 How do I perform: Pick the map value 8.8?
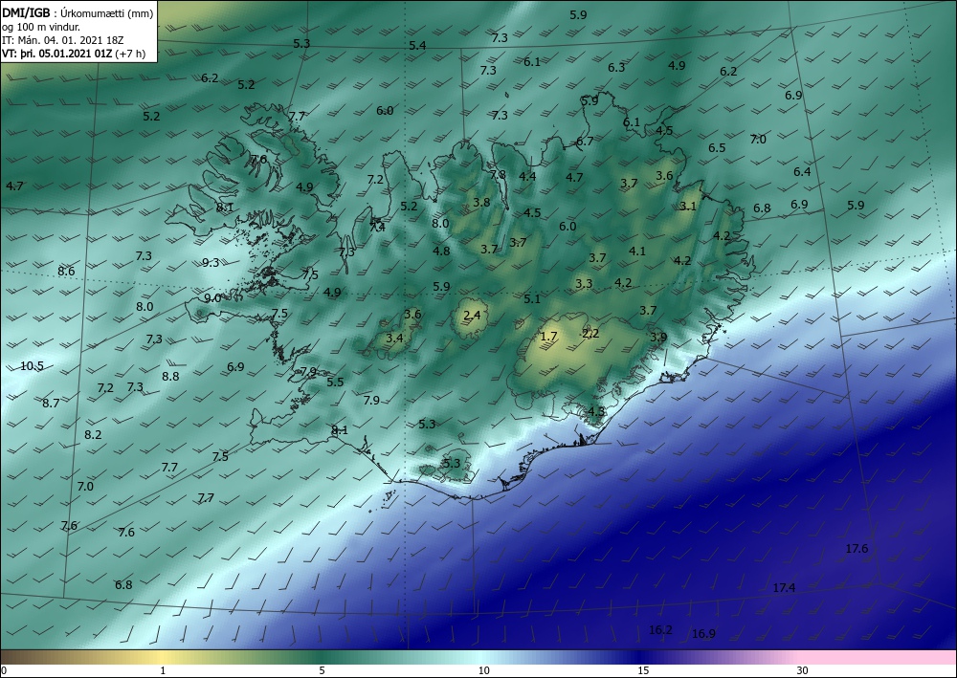click(171, 376)
